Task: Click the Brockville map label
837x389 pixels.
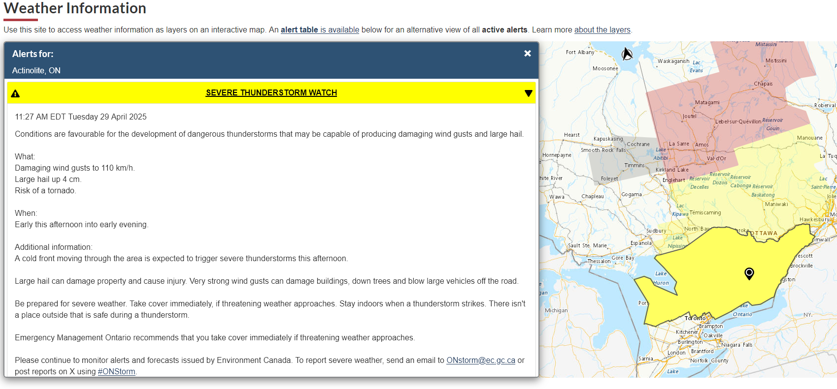Action: (x=802, y=266)
